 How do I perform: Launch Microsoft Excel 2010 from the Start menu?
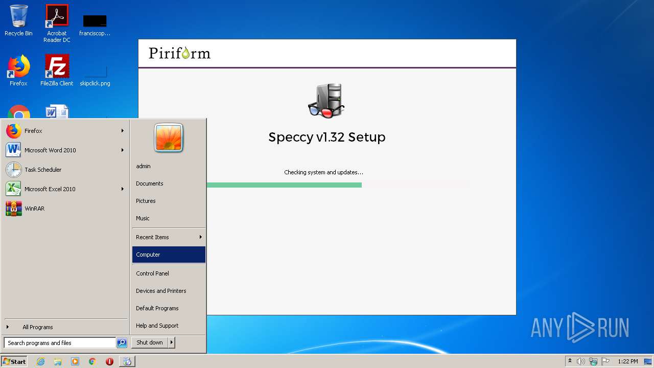coord(65,189)
